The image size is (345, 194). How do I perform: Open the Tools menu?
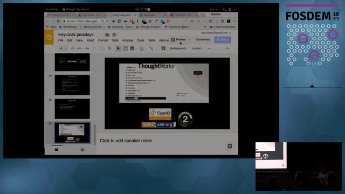click(x=141, y=40)
